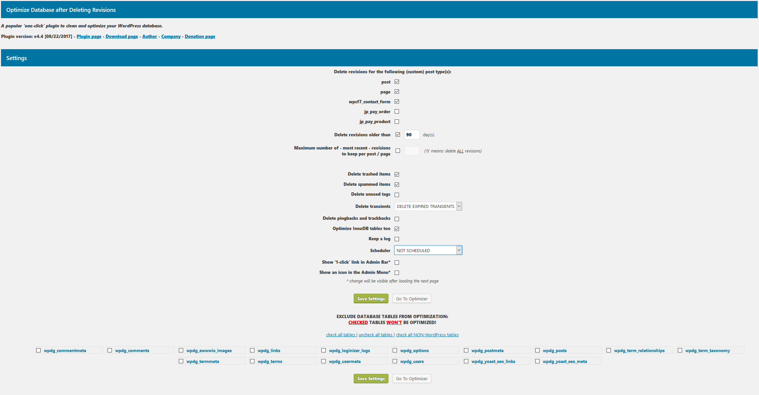The image size is (759, 395).
Task: Enable '1-click' link in Admin Bar checkbox
Action: tap(397, 262)
